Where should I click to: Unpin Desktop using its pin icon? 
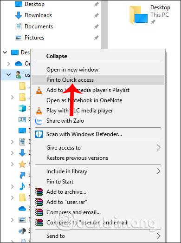click(x=97, y=4)
